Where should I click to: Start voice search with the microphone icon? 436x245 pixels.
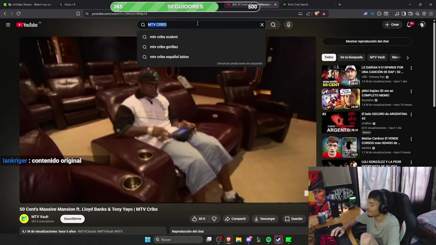tap(289, 24)
